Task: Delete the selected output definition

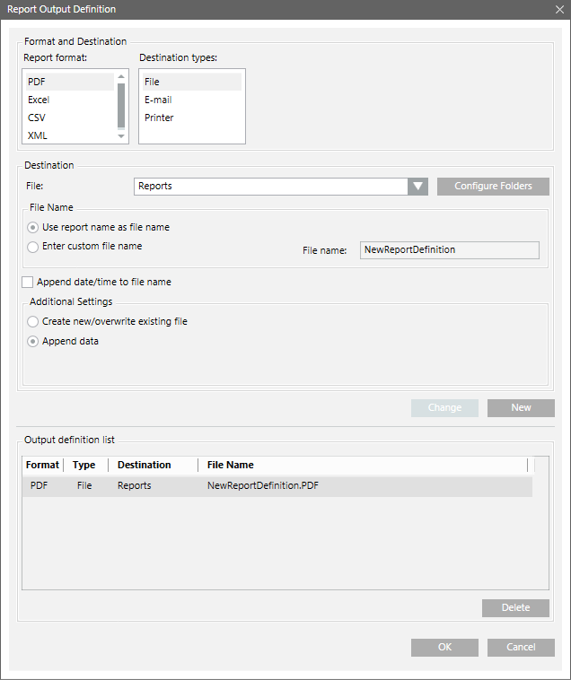Action: 515,607
